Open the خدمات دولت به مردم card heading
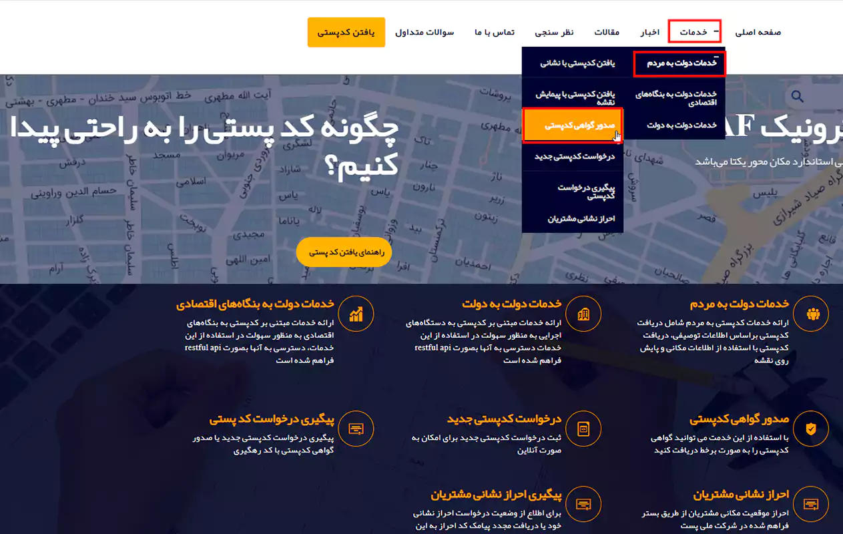Viewport: 843px width, 534px height. (x=740, y=304)
